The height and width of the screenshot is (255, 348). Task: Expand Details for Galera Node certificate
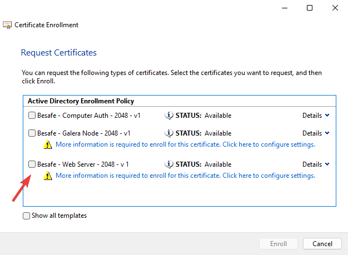[x=316, y=133]
